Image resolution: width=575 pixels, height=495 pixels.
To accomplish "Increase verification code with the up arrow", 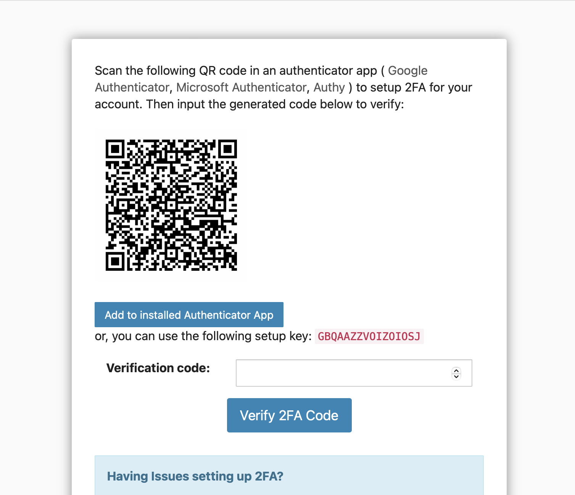I will tap(456, 370).
